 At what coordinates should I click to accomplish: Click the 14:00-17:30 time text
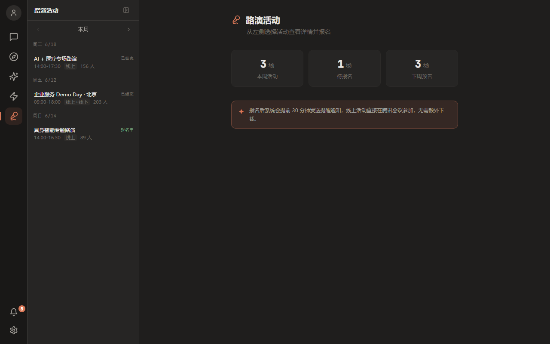click(47, 66)
